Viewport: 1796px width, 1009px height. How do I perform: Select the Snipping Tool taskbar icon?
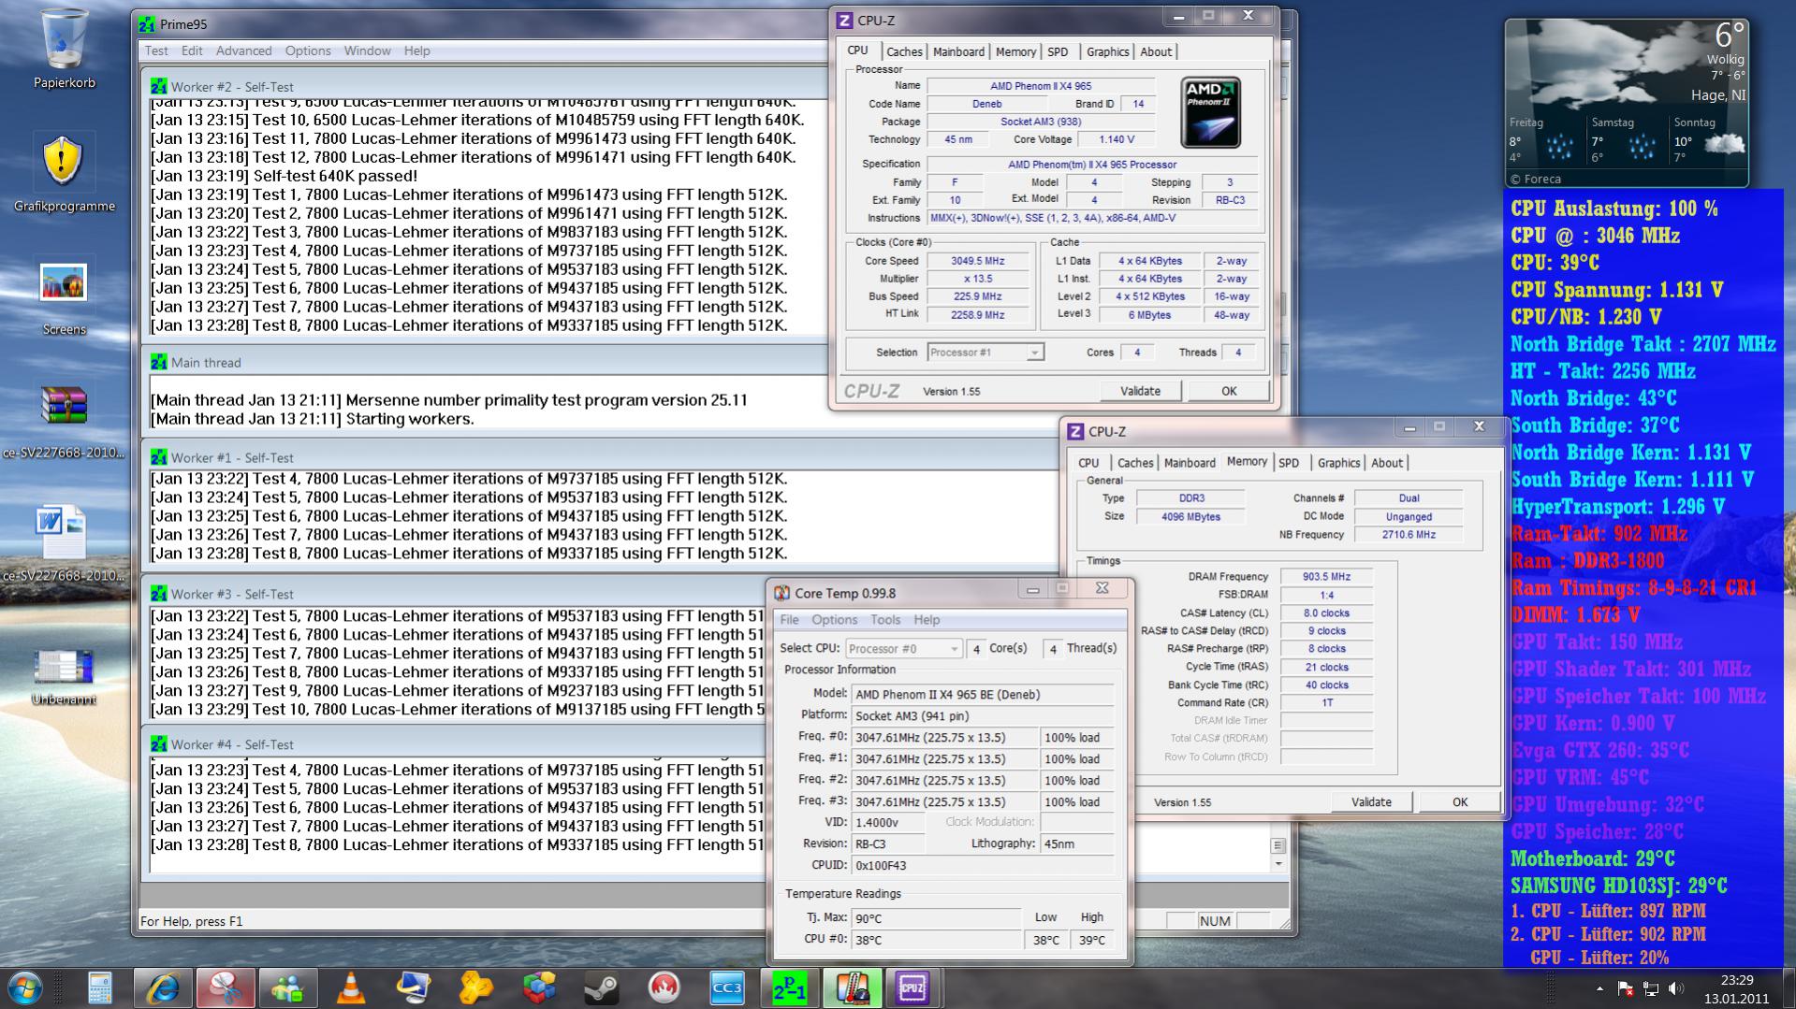pyautogui.click(x=226, y=987)
